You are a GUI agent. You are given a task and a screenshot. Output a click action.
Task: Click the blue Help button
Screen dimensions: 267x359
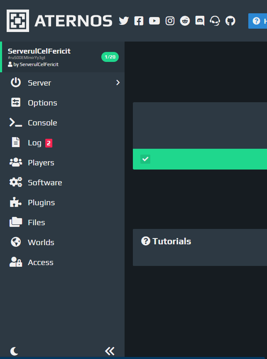point(257,21)
